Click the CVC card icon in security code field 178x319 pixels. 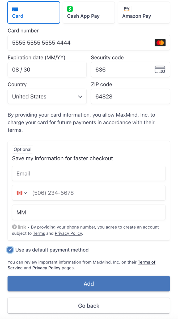point(160,70)
